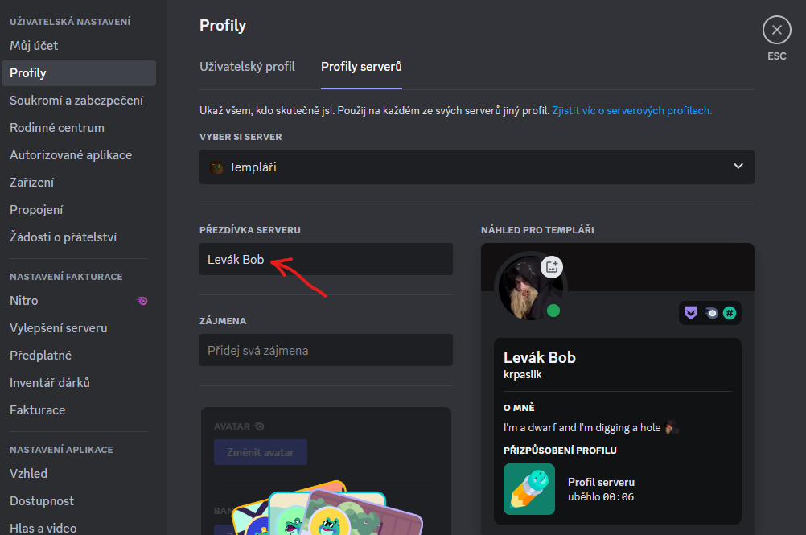Select the Profily serverů tab
Image resolution: width=806 pixels, height=535 pixels.
(361, 67)
